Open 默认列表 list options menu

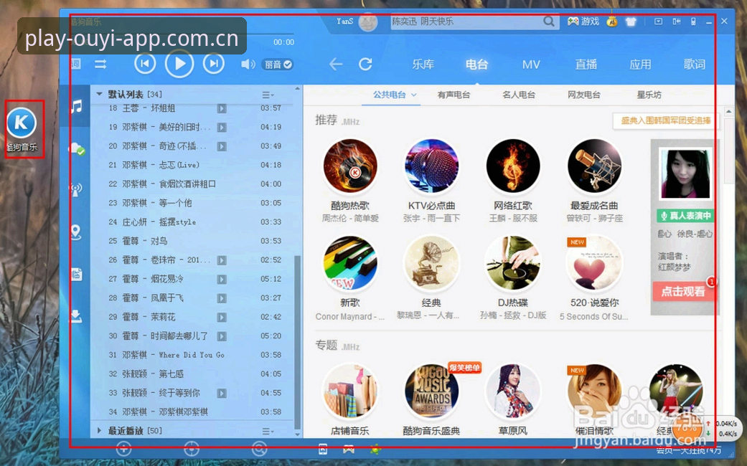click(x=268, y=95)
